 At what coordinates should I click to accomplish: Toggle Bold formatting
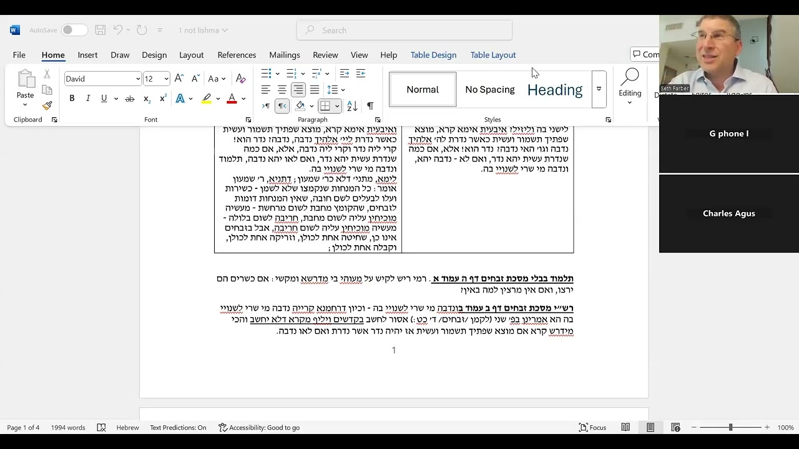(72, 99)
